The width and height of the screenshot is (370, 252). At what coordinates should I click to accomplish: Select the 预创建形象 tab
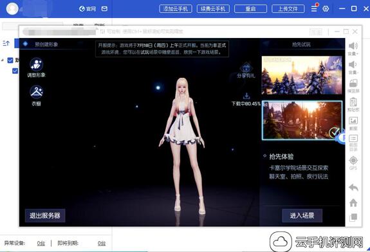tap(46, 44)
